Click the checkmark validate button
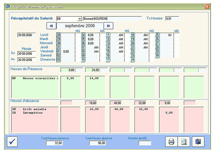 pyautogui.click(x=12, y=142)
